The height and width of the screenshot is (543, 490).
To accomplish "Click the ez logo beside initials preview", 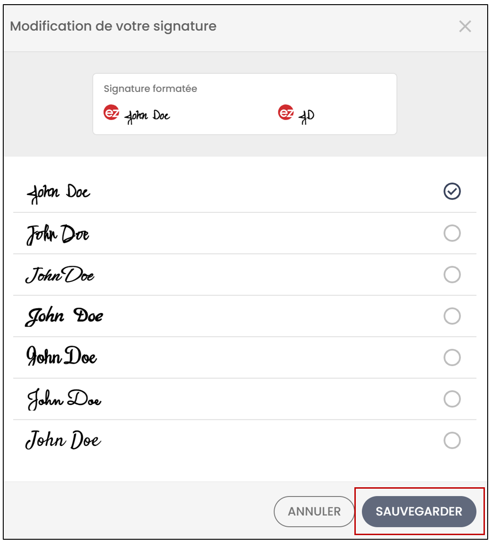I will click(x=286, y=112).
